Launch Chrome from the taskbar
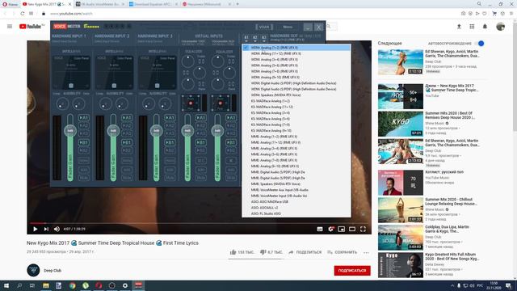The width and height of the screenshot is (517, 291). point(72,285)
